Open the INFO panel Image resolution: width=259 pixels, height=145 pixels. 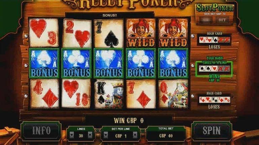(41, 131)
